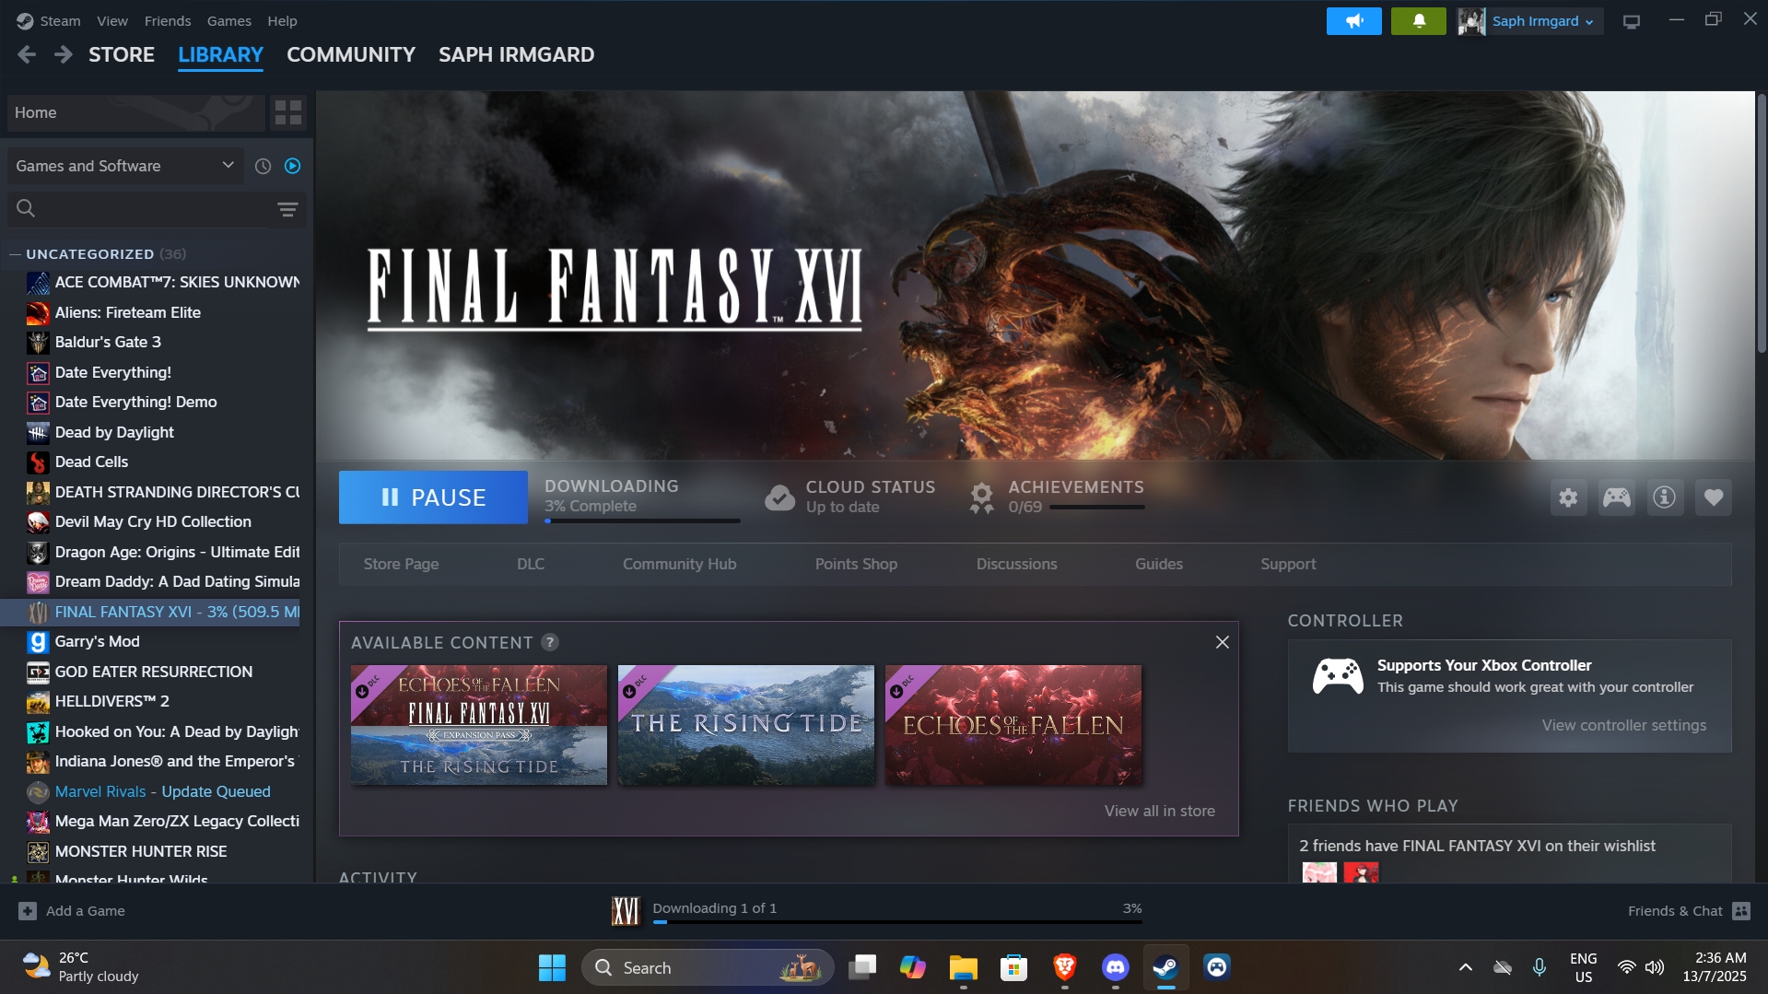
Task: Open controller layout icon beside settings
Action: [1616, 498]
